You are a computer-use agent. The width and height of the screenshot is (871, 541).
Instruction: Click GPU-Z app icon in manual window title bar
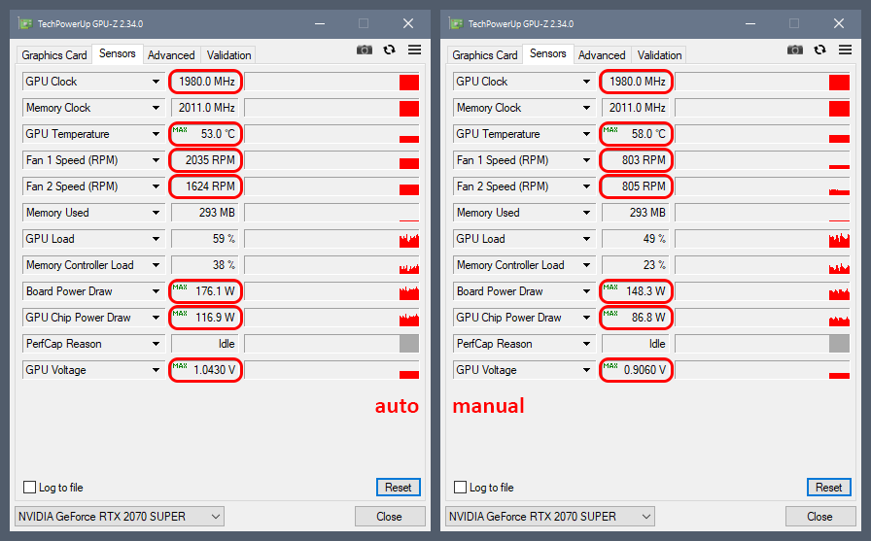456,24
